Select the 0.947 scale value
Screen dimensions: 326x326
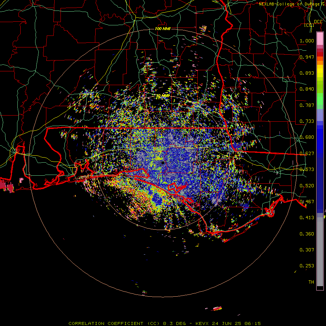coord(307,57)
